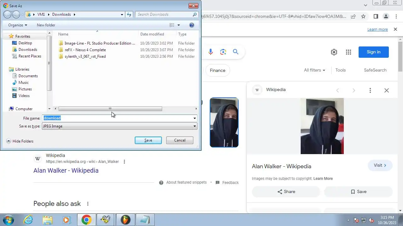Collapse the dialog with Hide Folders
The image size is (403, 226).
[20, 141]
